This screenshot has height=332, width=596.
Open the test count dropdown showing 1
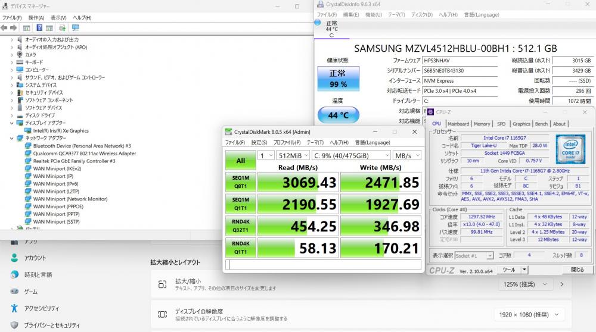(x=266, y=155)
